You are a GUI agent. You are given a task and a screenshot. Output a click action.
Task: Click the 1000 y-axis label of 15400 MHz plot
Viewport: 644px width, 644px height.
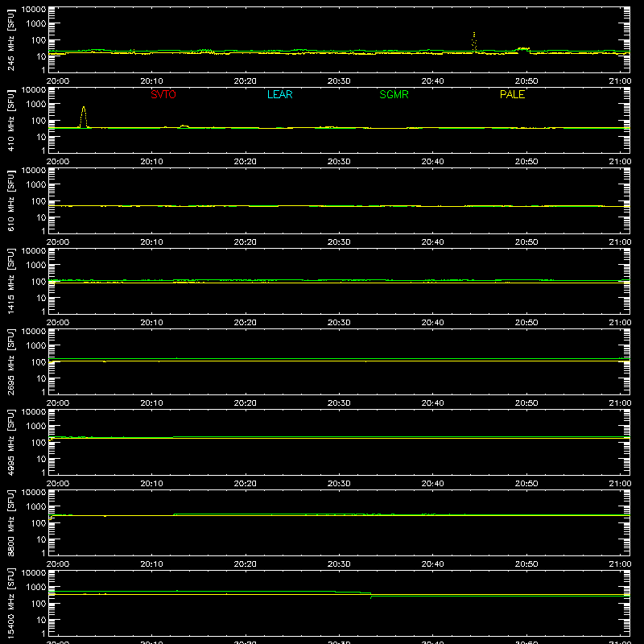pyautogui.click(x=36, y=588)
